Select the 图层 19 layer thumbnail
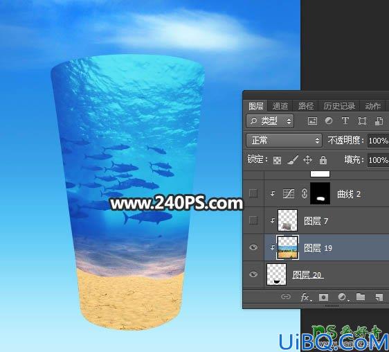 click(x=287, y=247)
